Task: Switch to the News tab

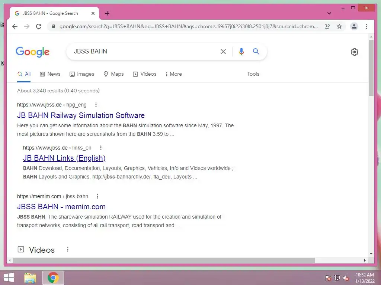Action: point(50,74)
